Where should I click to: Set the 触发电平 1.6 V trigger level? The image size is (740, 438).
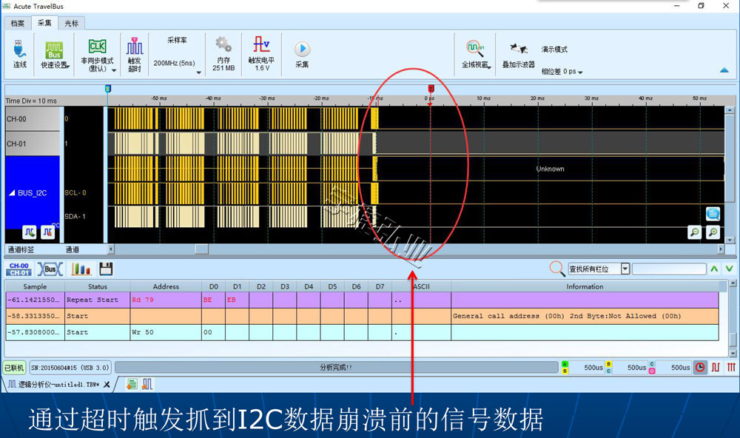click(x=261, y=54)
